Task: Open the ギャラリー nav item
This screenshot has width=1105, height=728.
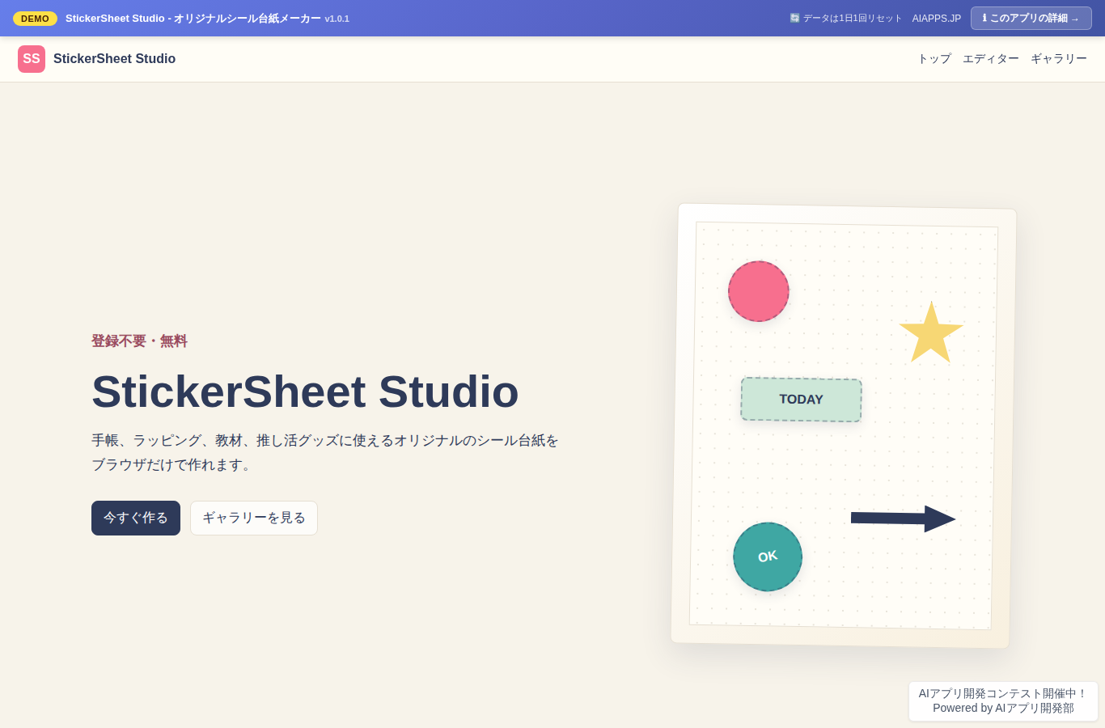Action: (x=1059, y=59)
